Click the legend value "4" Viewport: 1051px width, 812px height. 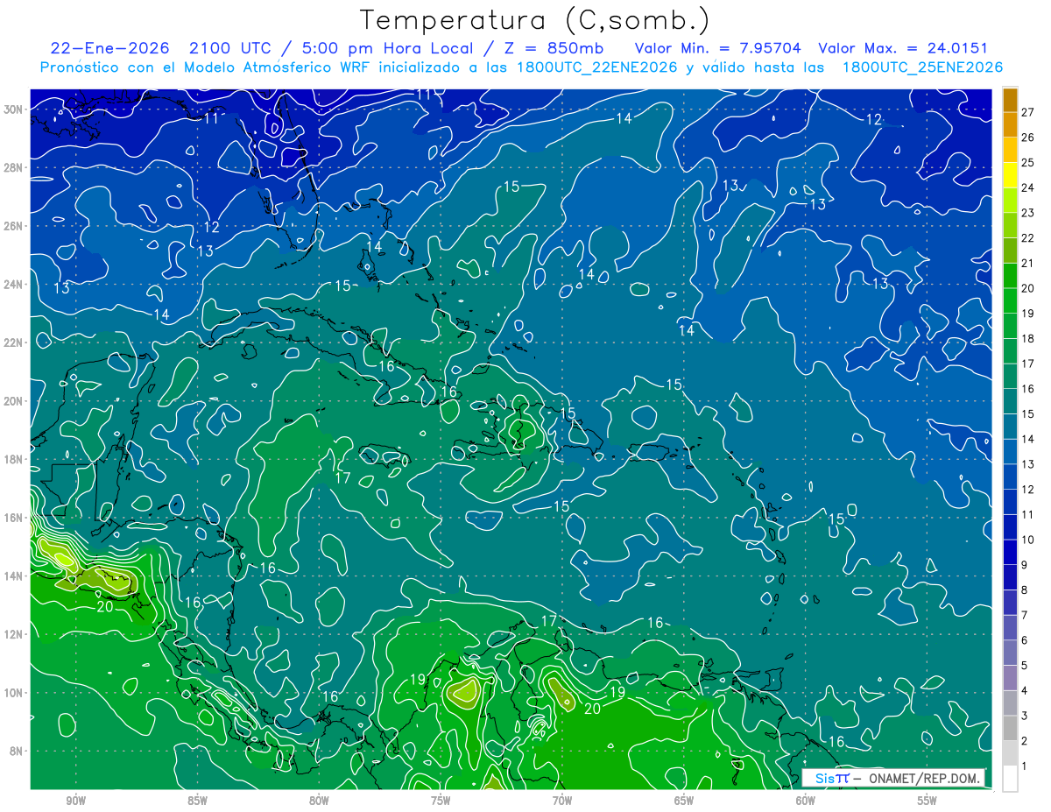coord(1025,691)
